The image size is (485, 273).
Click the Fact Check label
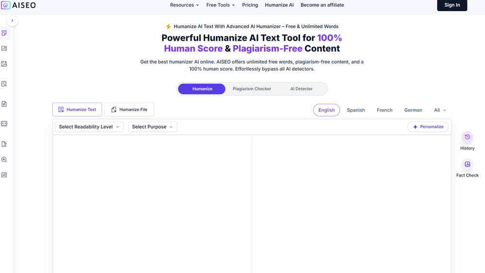click(x=468, y=176)
